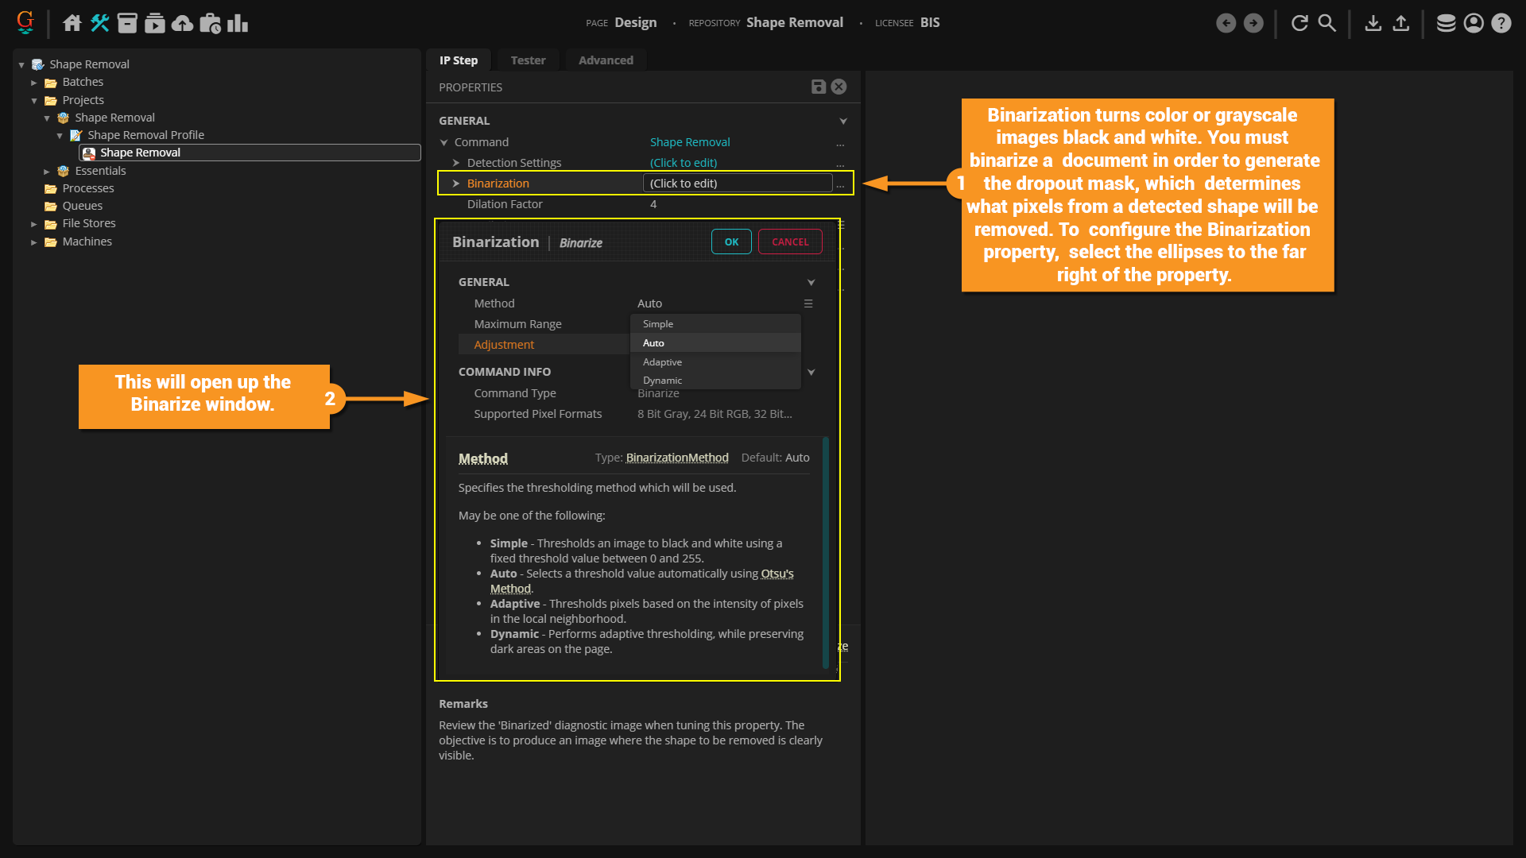1526x858 pixels.
Task: Choose Dynamic in the Method dropdown
Action: click(662, 381)
